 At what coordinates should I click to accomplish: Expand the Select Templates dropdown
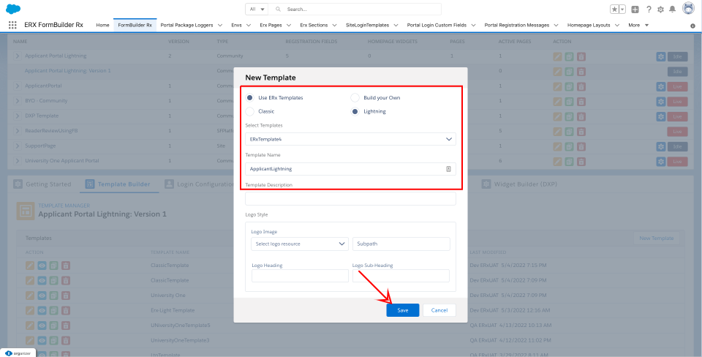pyautogui.click(x=350, y=139)
